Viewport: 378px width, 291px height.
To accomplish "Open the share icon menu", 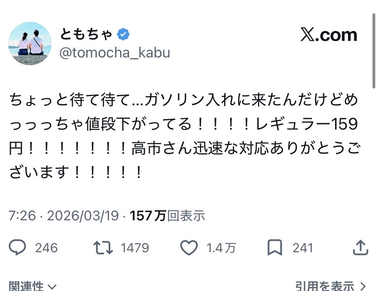I will (361, 248).
